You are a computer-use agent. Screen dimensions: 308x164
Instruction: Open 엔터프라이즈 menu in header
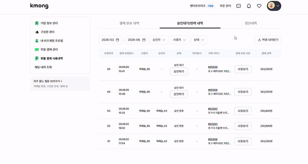198,6
